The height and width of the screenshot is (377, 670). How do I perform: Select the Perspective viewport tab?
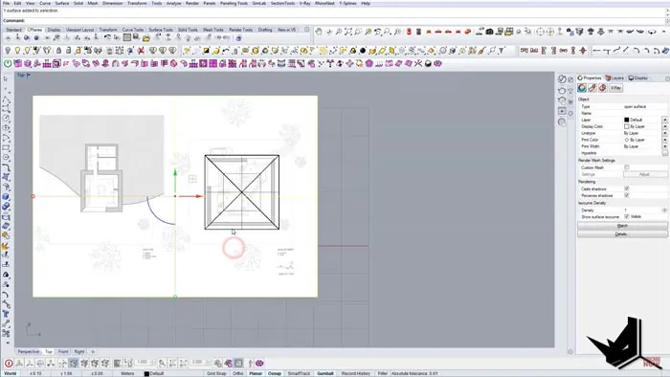point(28,352)
